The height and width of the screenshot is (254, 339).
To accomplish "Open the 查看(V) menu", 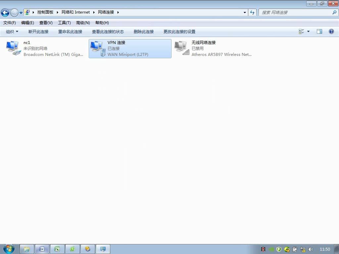I will (46, 23).
